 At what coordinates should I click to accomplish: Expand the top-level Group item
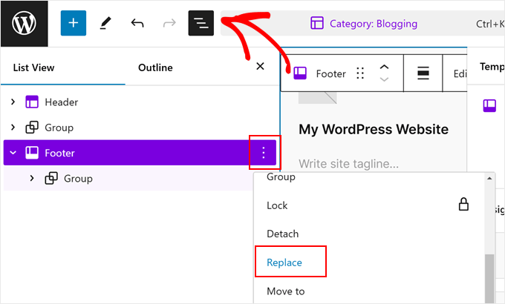click(13, 128)
